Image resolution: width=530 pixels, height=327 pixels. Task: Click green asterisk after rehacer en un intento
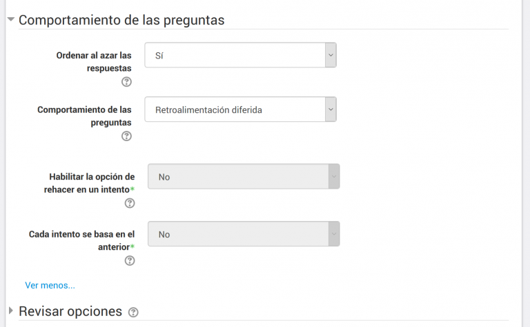[x=132, y=189]
